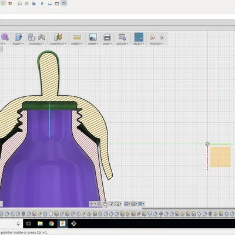The height and width of the screenshot is (235, 235).
Task: Open Google Chrome from the taskbar
Action: pos(52,223)
